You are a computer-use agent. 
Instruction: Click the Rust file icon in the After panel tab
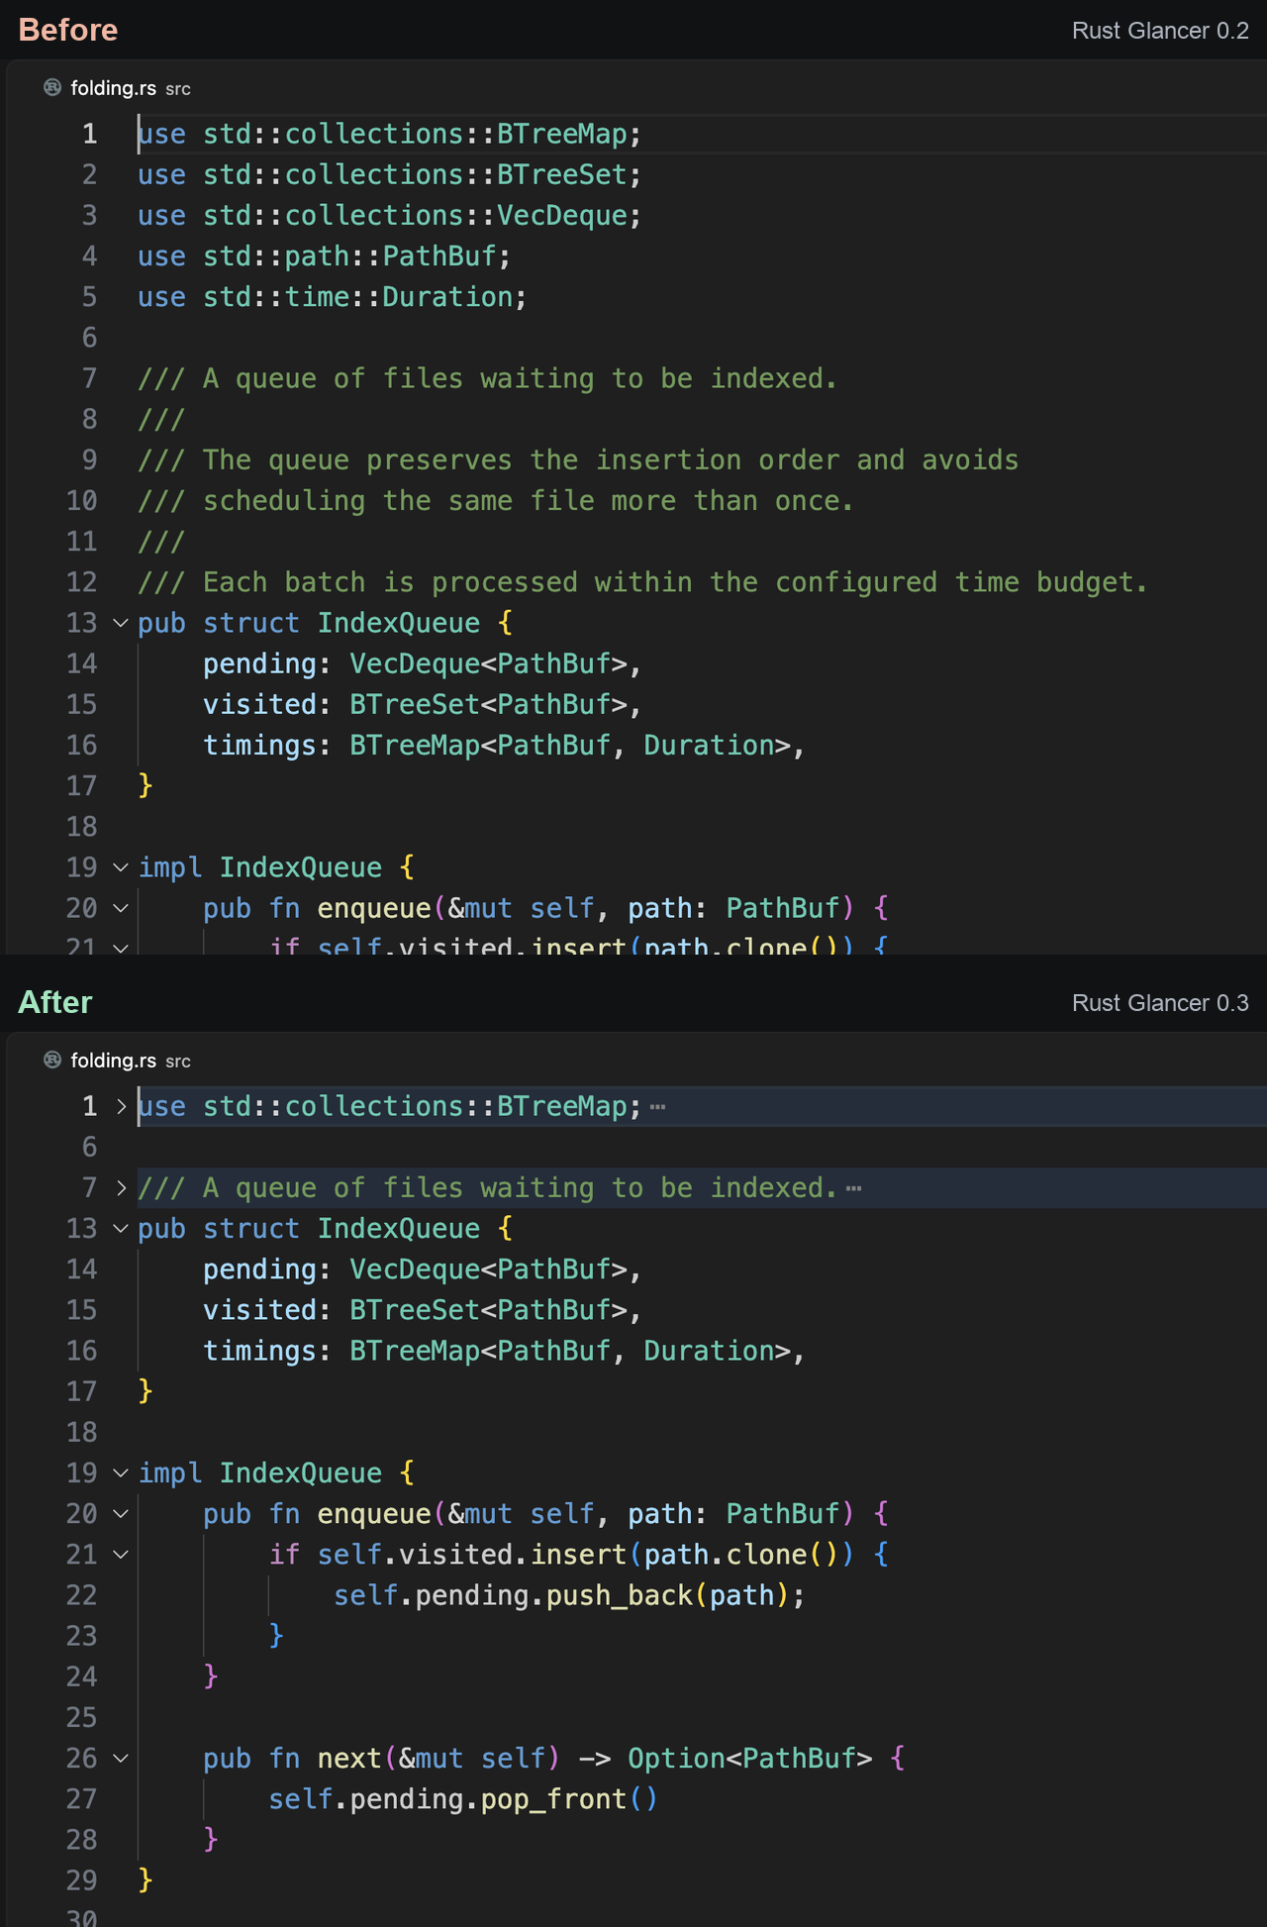click(52, 1061)
